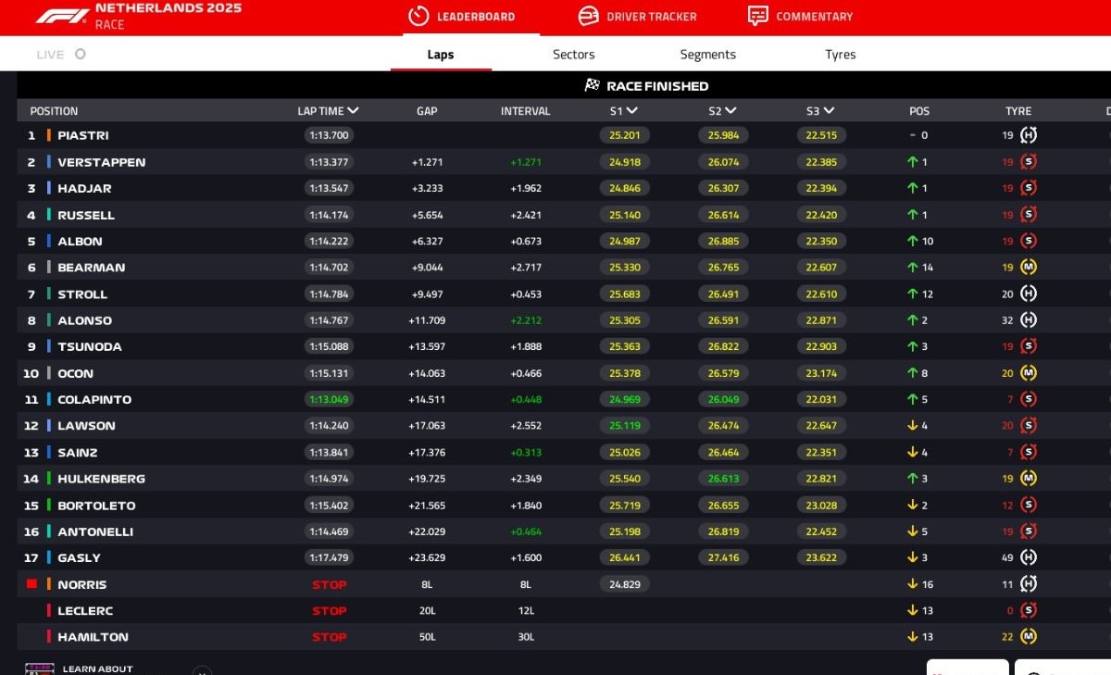Viewport: 1111px width, 675px height.
Task: Click the chequered flag race finished icon
Action: click(x=593, y=85)
